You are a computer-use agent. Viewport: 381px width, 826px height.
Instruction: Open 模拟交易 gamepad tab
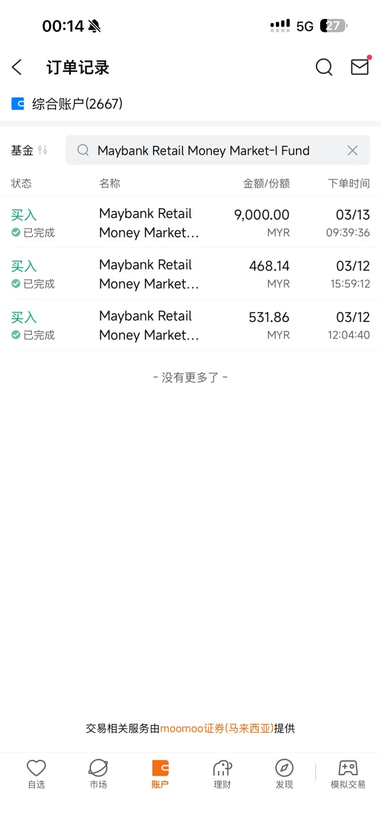pos(348,775)
